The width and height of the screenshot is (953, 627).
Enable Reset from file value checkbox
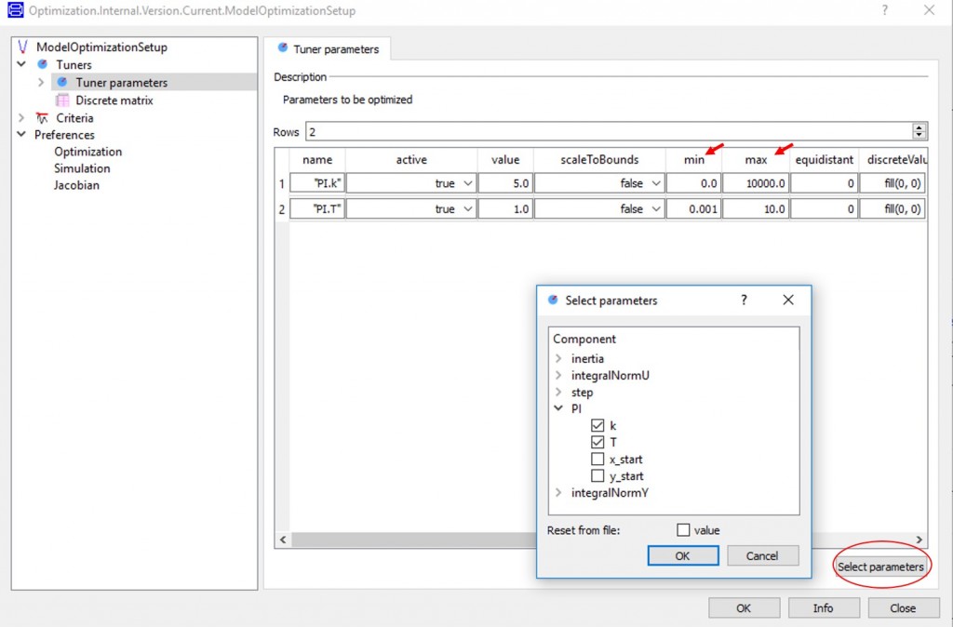[683, 530]
